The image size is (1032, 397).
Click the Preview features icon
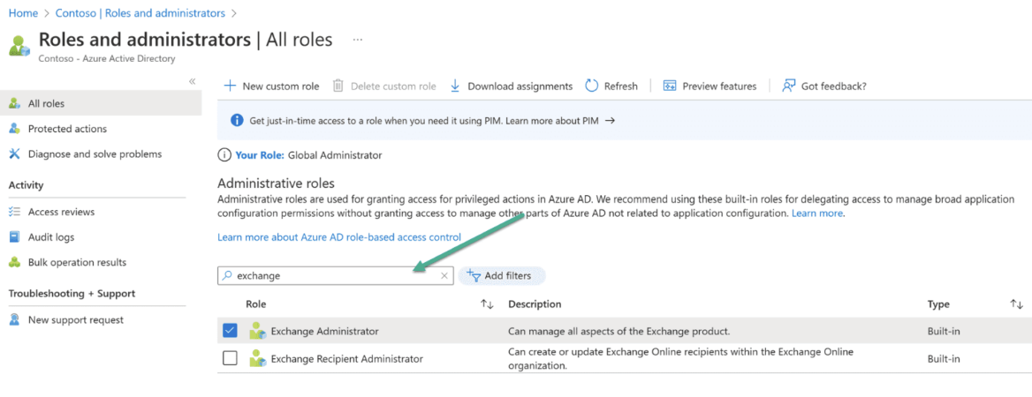(x=670, y=86)
